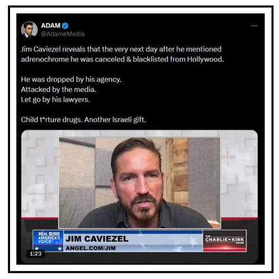279x279 pixels.
Task: Click the blue verified checkmark badge
Action: coord(65,26)
